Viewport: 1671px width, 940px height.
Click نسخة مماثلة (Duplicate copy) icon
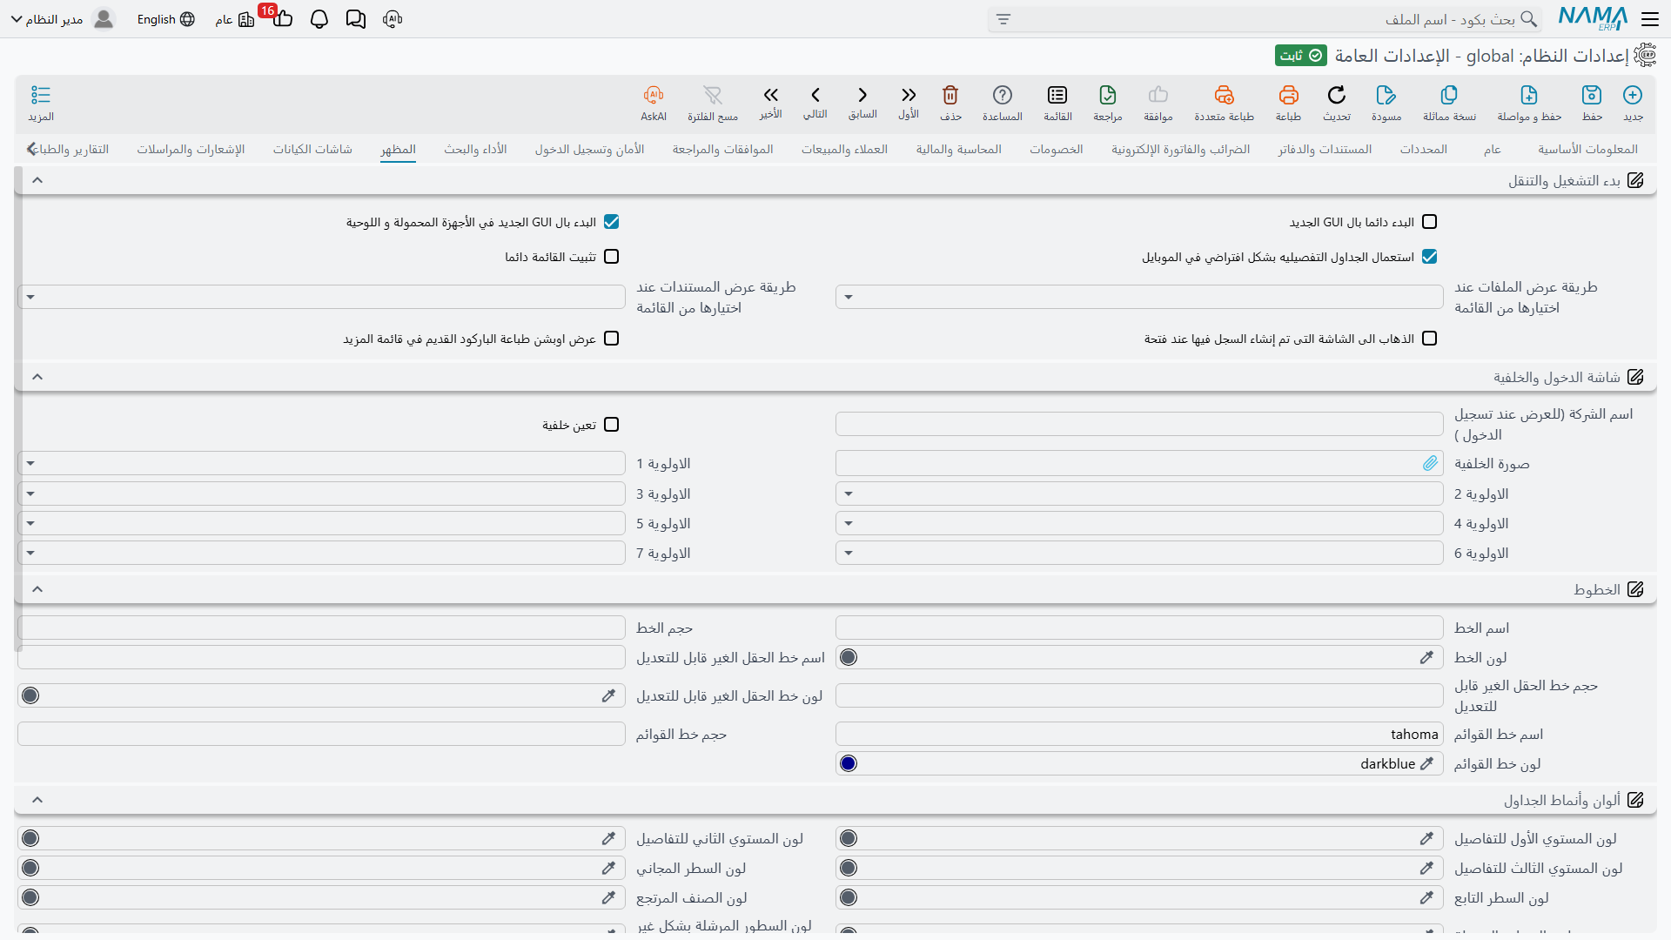coord(1449,95)
